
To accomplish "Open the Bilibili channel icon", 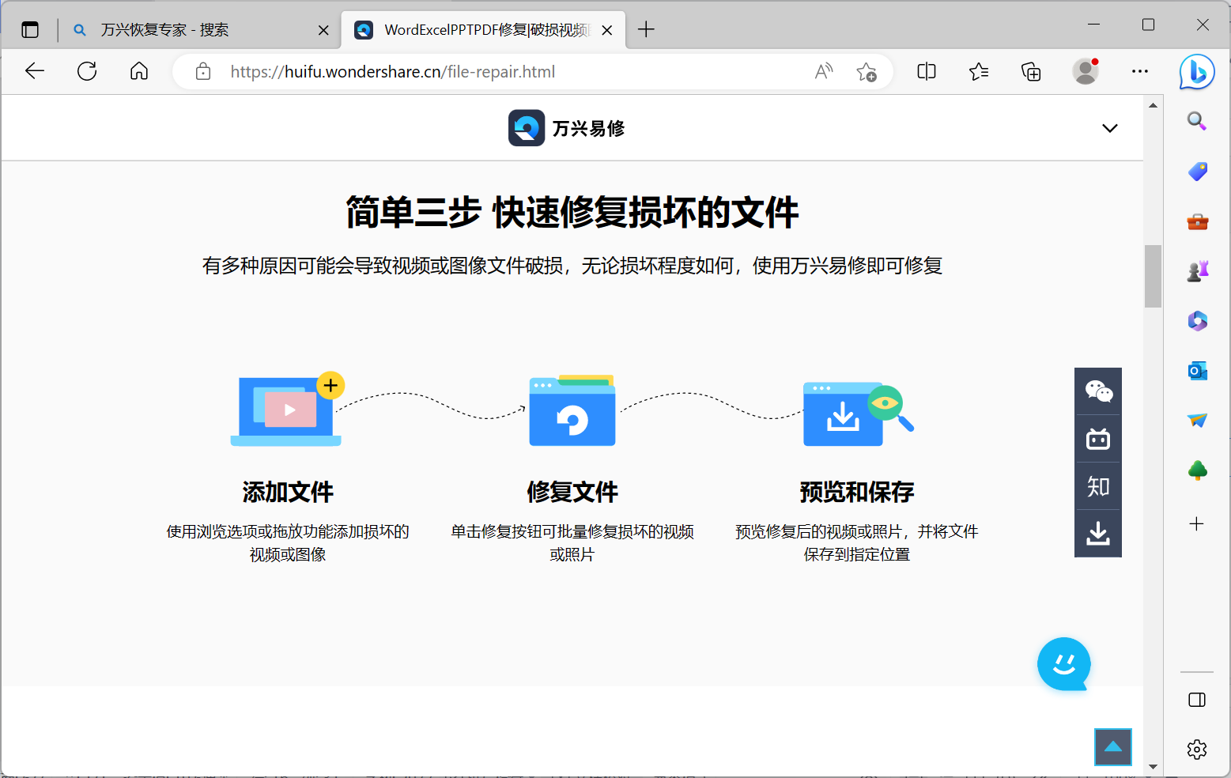I will [1098, 438].
